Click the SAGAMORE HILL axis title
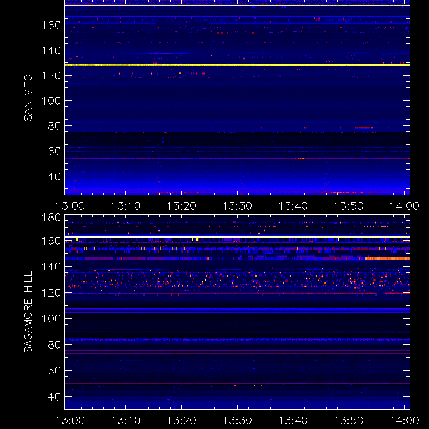This screenshot has width=429, height=429. [x=28, y=312]
